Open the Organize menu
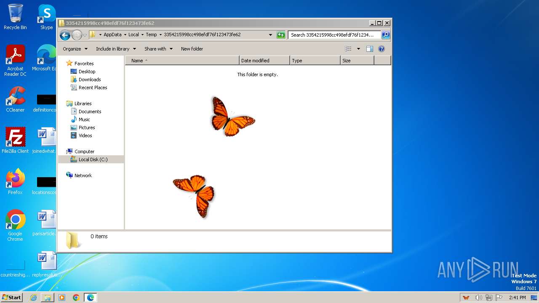This screenshot has height=303, width=539. [75, 49]
